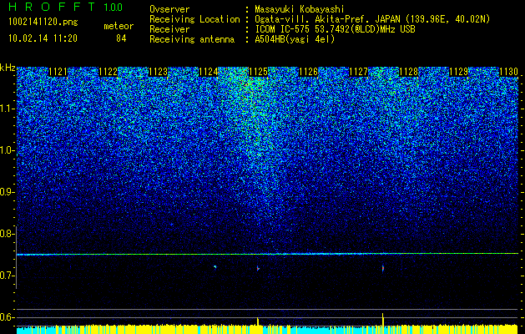
Task: Click the 1122 time marker
Action: pos(109,72)
